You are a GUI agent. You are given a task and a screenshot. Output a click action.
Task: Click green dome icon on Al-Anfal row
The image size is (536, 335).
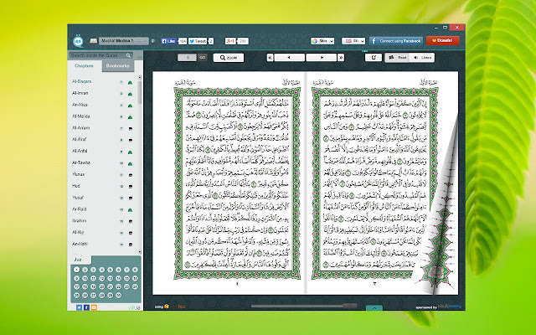click(x=131, y=152)
